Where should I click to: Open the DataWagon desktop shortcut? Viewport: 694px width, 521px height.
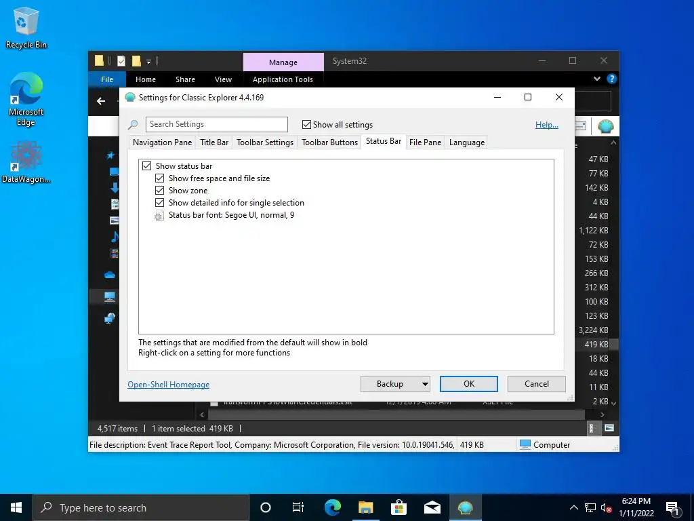pos(26,162)
